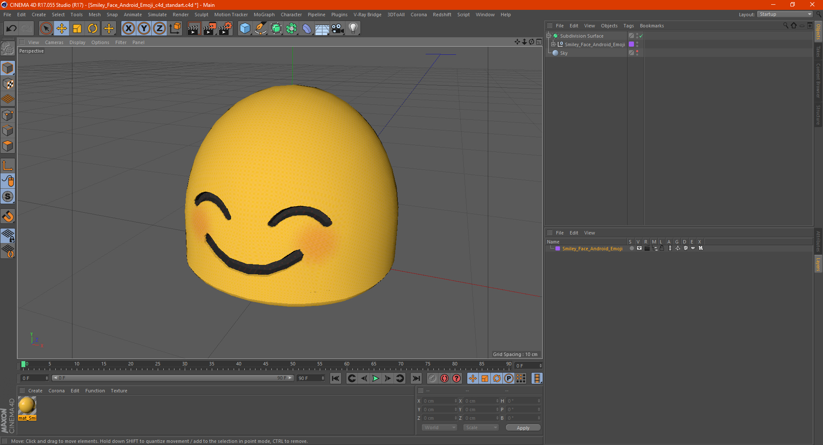Toggle Sky visibility dots

637,53
